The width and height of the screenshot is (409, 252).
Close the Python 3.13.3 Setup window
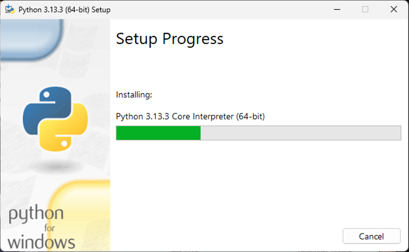(x=394, y=9)
